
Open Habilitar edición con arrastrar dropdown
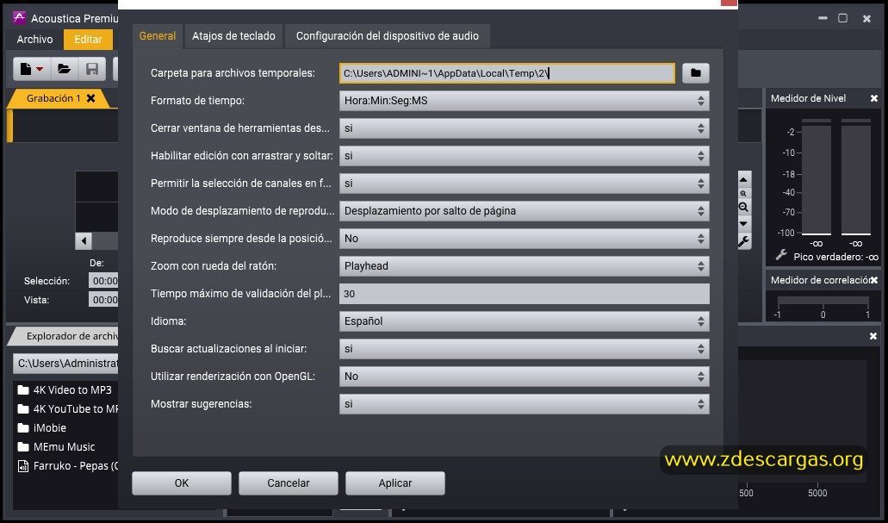(524, 156)
